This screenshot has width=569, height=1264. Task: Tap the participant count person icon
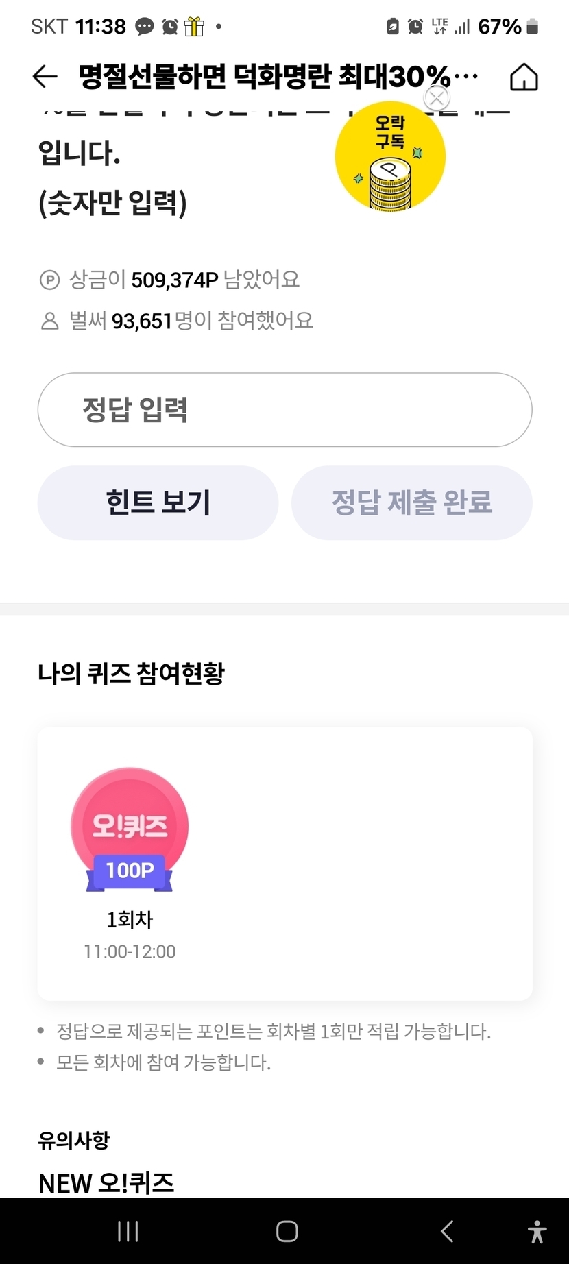click(49, 321)
